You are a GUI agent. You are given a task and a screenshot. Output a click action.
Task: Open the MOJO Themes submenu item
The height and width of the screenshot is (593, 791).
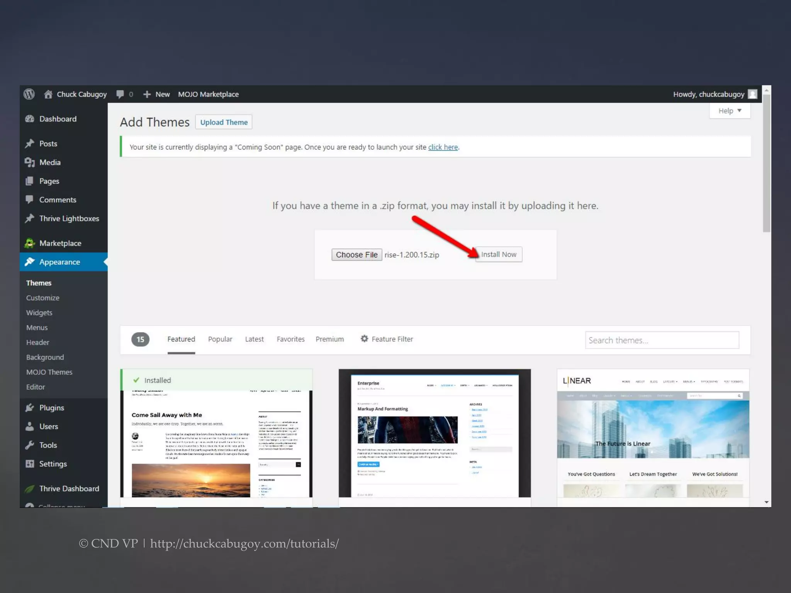pyautogui.click(x=49, y=372)
